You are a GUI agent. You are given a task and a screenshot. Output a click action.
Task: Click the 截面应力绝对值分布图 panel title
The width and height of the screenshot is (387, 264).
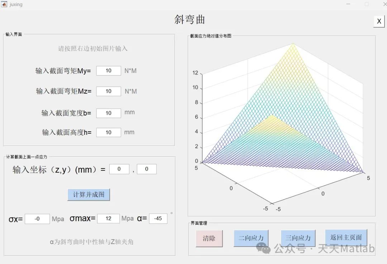click(x=211, y=36)
